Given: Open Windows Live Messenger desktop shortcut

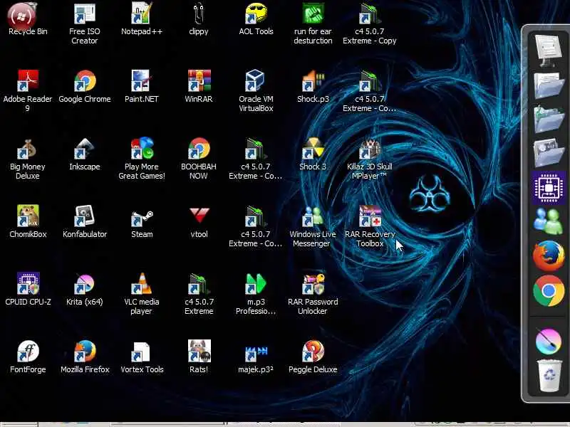Looking at the screenshot, I should coord(313,216).
